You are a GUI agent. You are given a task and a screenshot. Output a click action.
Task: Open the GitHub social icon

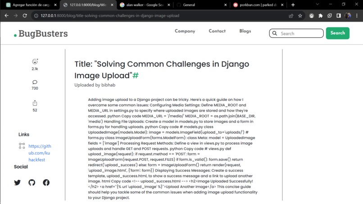point(32,182)
